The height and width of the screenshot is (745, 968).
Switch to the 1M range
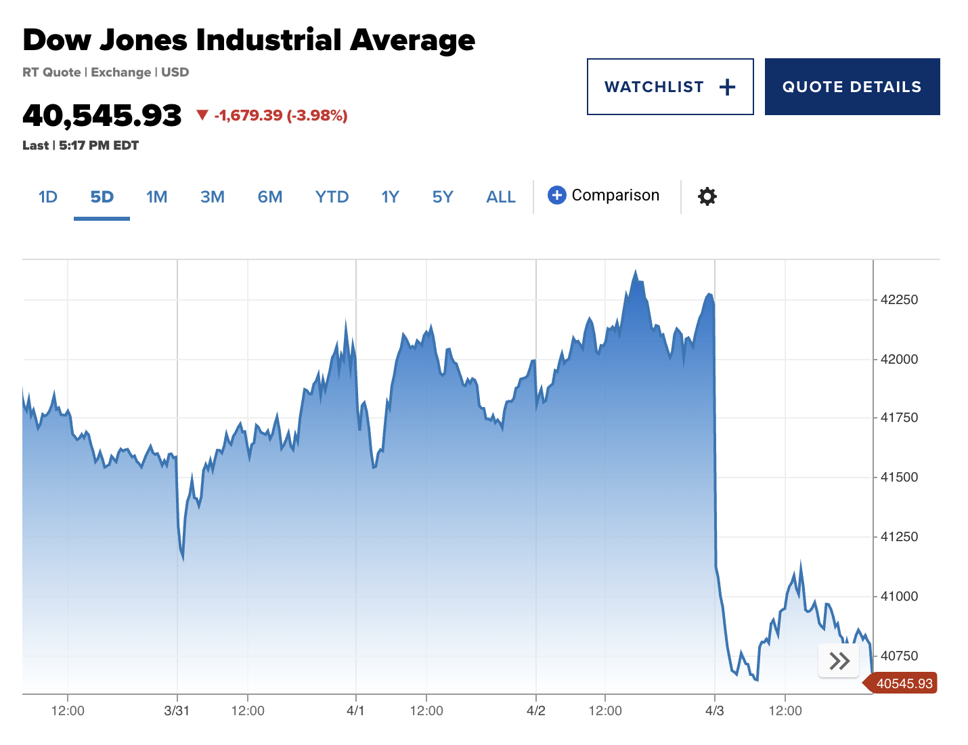156,197
